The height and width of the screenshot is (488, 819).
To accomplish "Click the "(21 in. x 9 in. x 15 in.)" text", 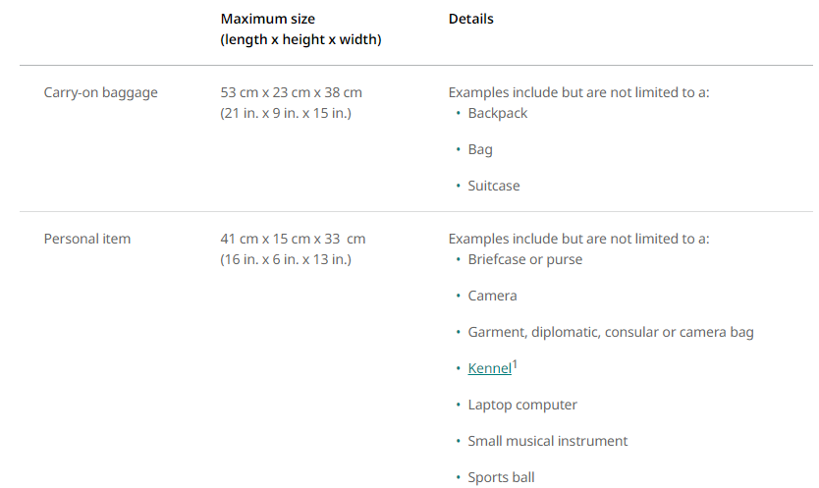I will click(286, 113).
